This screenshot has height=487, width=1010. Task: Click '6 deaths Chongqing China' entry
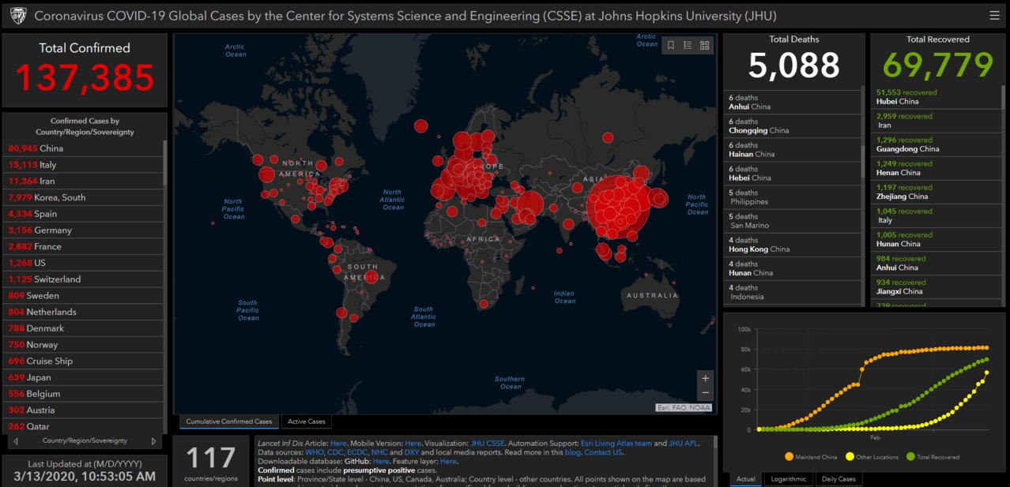[793, 126]
